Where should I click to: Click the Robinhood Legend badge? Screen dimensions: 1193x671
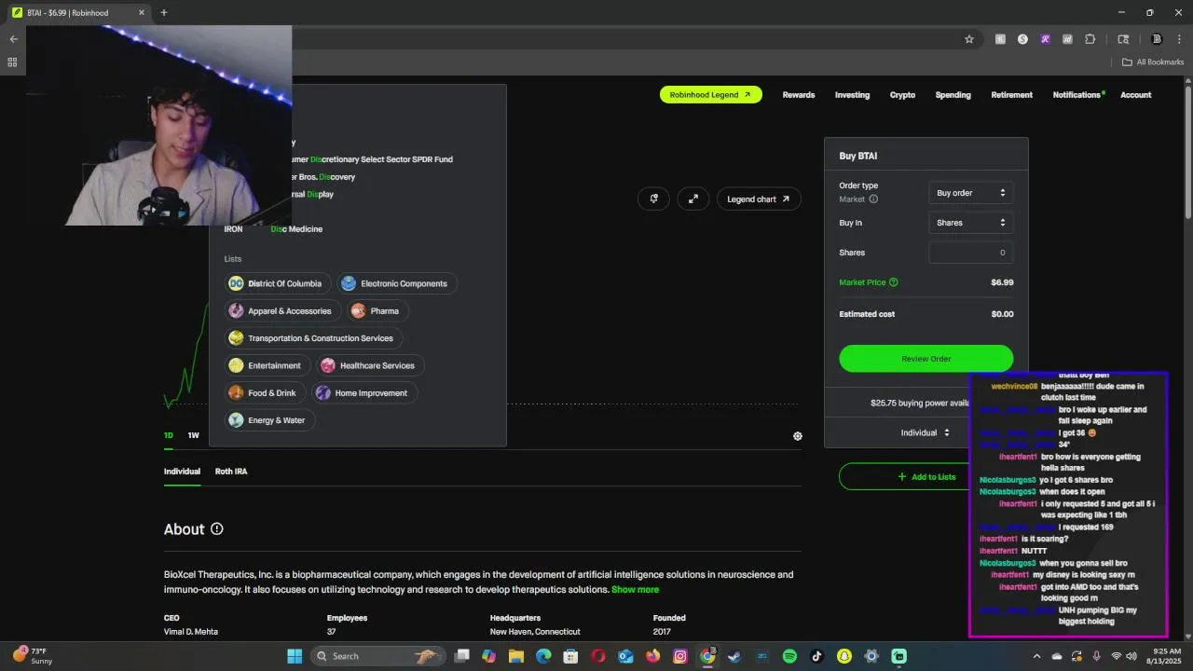coord(710,95)
